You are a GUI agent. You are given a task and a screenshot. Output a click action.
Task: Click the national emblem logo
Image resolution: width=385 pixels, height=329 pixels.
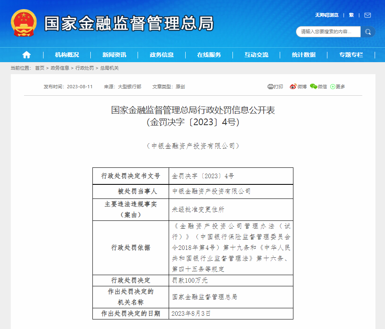[24, 23]
